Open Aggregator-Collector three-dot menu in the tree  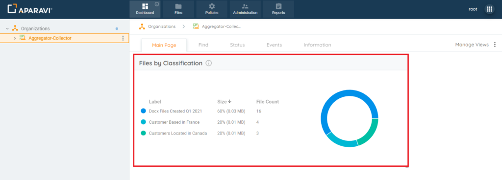pos(123,38)
